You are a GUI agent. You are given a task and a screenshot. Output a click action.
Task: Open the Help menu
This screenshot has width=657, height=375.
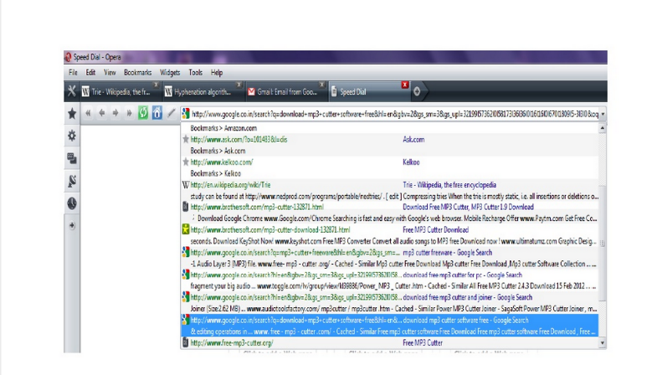[217, 73]
